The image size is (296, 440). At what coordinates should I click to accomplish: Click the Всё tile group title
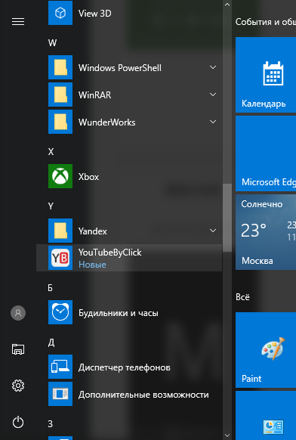coord(242,297)
